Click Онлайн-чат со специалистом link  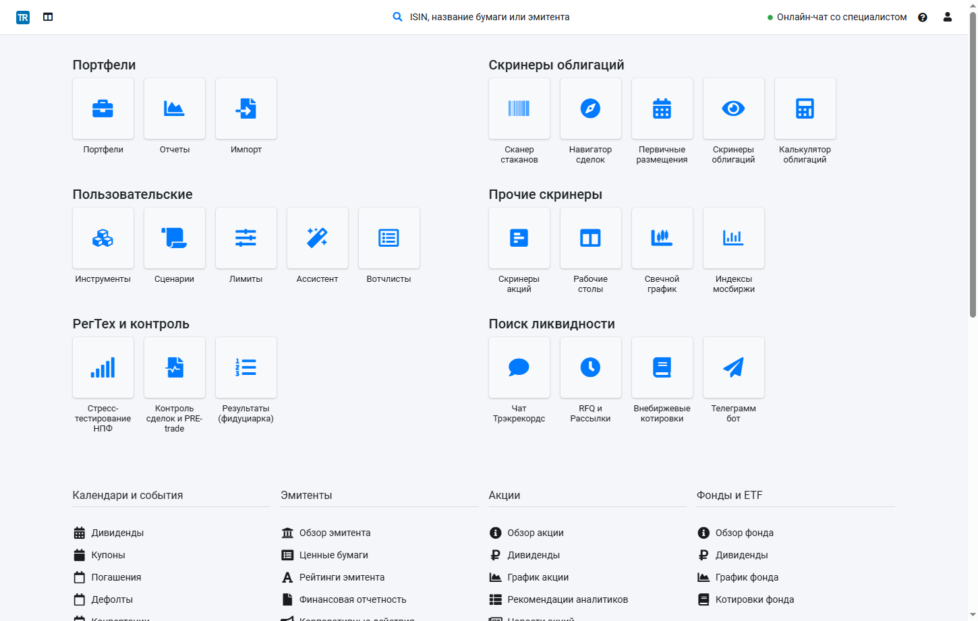[x=841, y=17]
